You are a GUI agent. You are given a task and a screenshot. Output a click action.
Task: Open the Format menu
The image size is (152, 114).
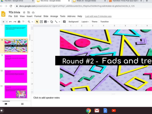(38, 16)
